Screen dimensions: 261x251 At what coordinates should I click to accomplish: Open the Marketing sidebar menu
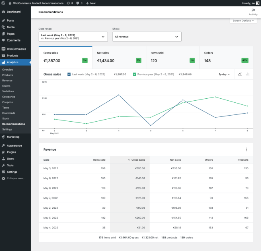point(13,137)
